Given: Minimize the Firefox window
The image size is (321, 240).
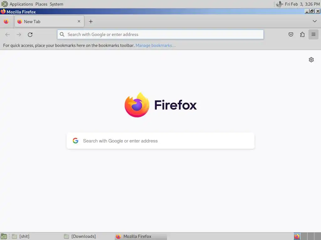Looking at the screenshot, I should (307, 12).
